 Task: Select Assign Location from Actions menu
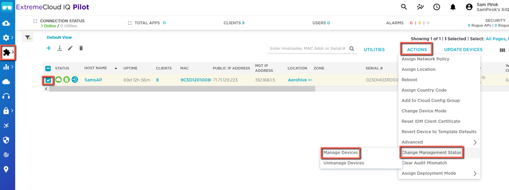418,69
